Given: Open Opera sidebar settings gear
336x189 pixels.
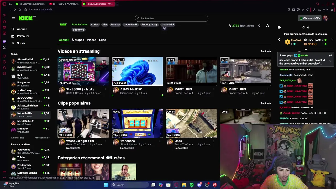Looking at the screenshot, I should pyautogui.click(x=4, y=73).
